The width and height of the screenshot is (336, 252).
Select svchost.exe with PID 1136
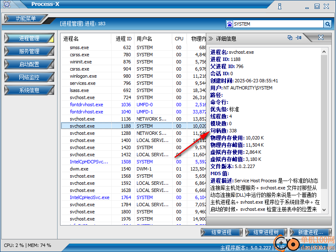click(x=133, y=119)
